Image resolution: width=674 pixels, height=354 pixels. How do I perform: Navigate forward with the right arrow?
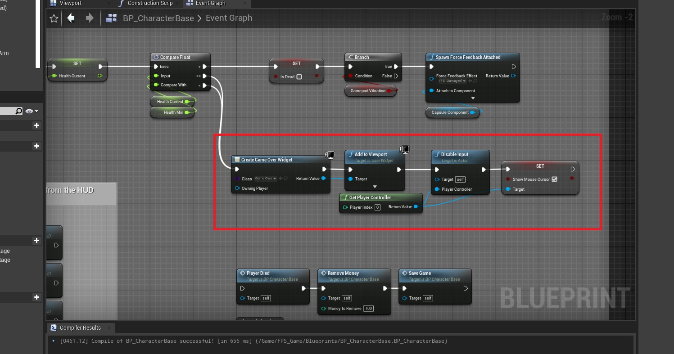click(90, 18)
